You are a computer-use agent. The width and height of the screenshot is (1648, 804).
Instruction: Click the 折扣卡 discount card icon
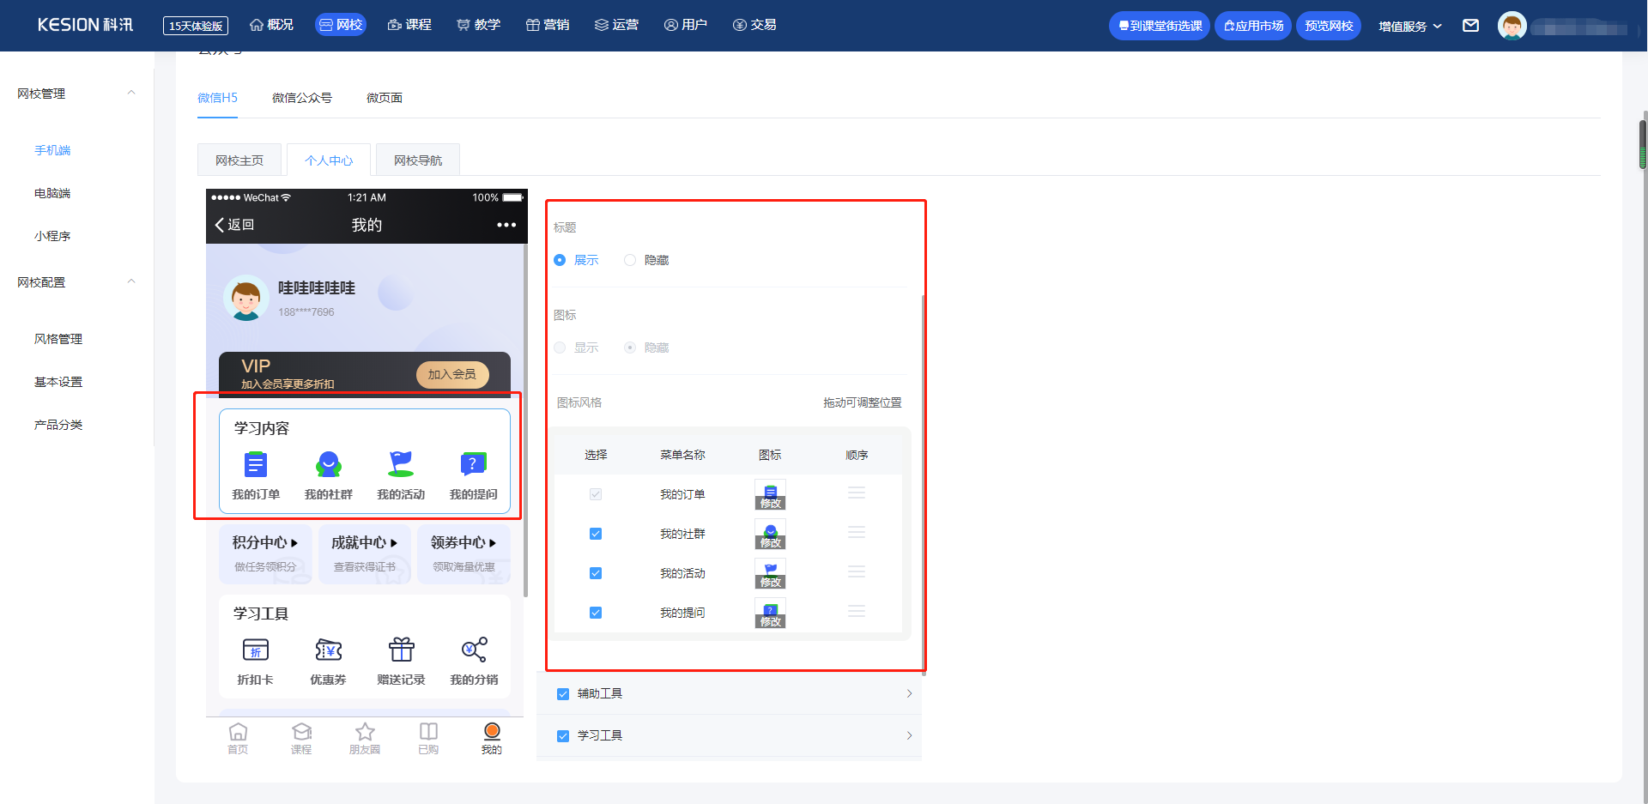coord(256,650)
